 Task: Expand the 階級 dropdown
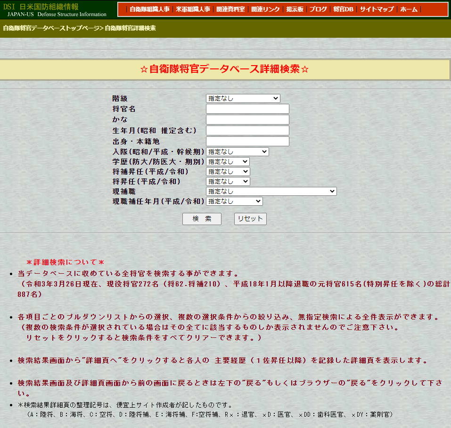click(x=243, y=99)
